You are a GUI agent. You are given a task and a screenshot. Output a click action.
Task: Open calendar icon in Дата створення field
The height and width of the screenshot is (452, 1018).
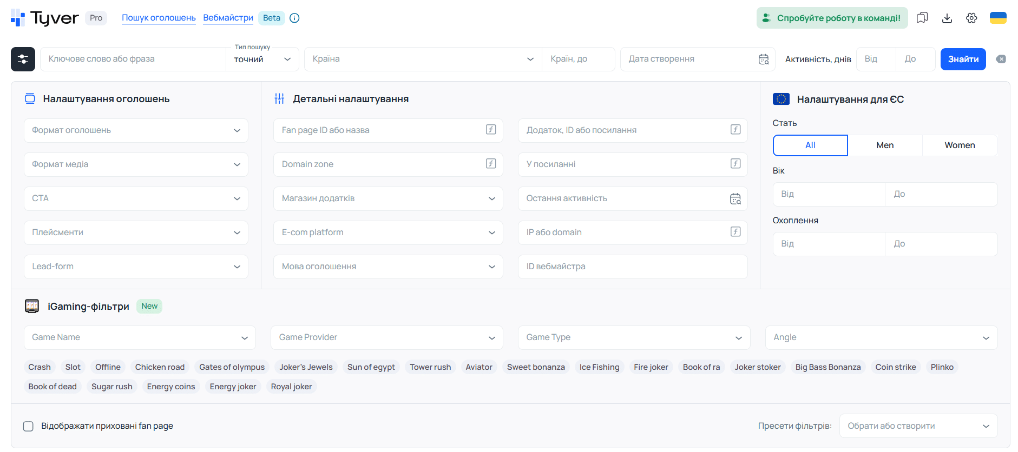764,59
